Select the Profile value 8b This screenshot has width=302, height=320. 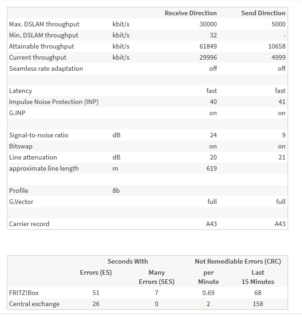pos(116,191)
